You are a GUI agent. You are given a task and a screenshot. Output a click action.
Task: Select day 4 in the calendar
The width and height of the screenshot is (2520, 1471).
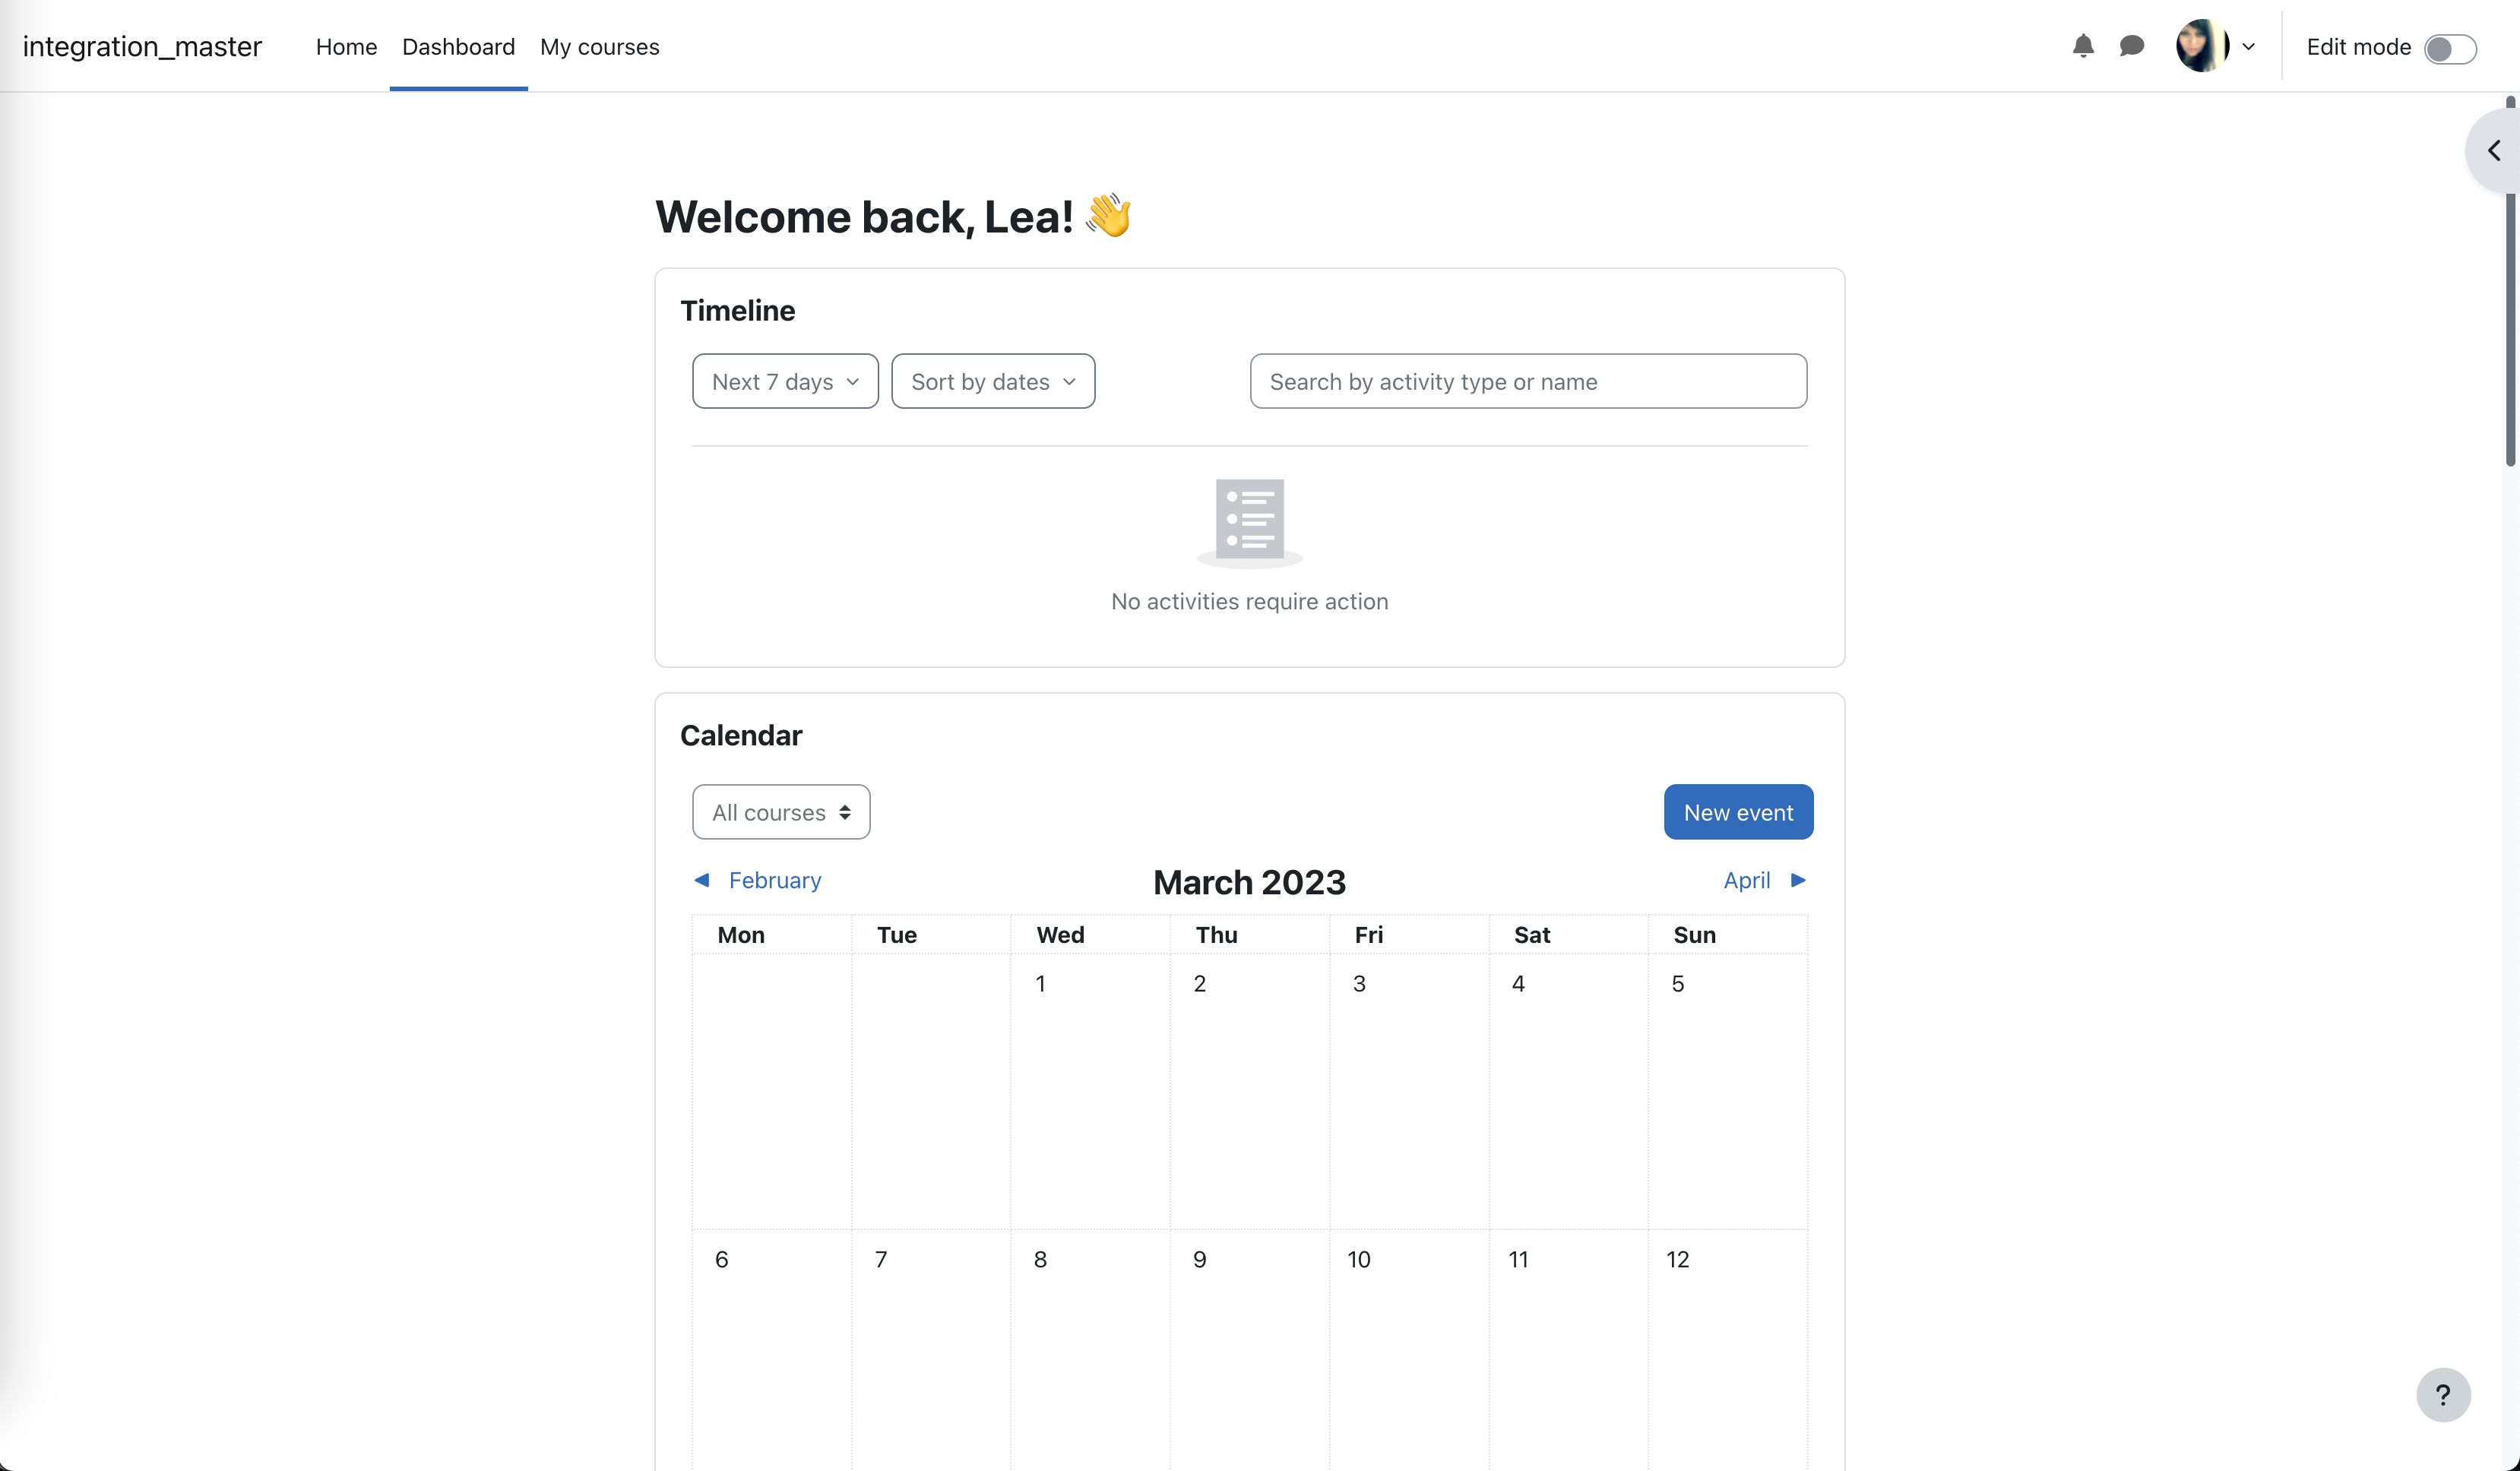point(1518,984)
